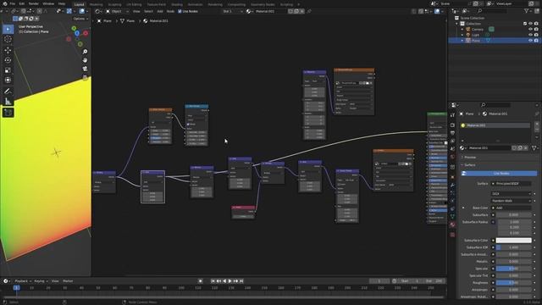Click the Blender logo menu icon

point(5,3)
